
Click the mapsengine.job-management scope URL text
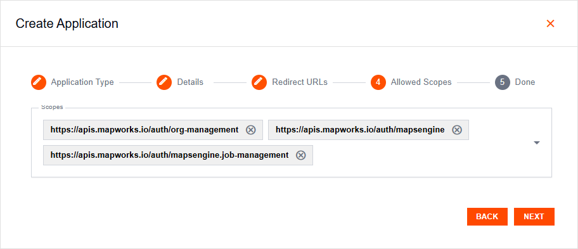tap(170, 155)
